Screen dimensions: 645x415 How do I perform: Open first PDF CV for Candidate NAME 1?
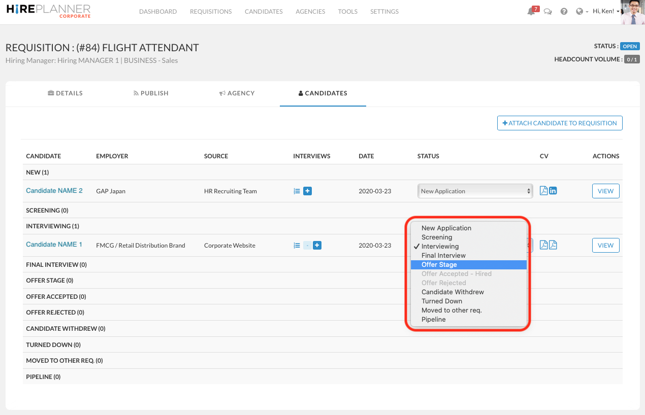[543, 246]
